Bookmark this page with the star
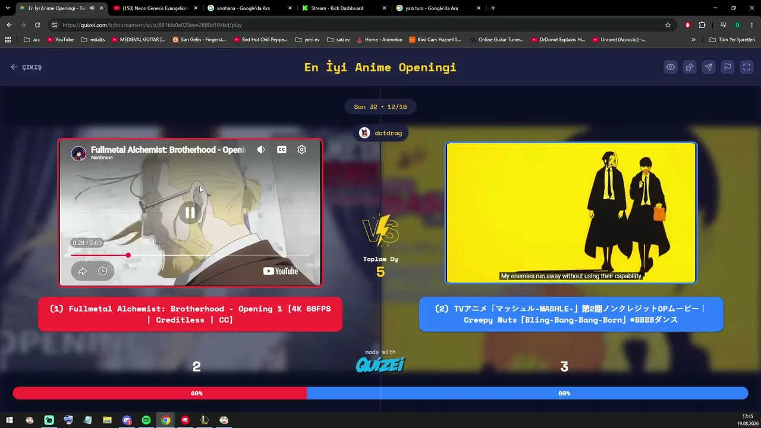 tap(668, 25)
